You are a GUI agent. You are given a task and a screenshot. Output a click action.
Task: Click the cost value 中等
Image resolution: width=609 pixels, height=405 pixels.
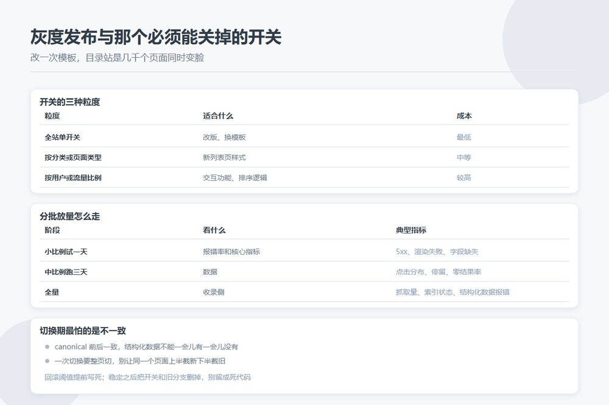click(463, 157)
